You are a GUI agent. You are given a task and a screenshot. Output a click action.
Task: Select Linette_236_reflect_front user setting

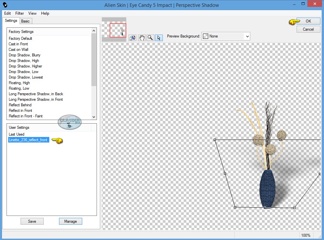28,140
